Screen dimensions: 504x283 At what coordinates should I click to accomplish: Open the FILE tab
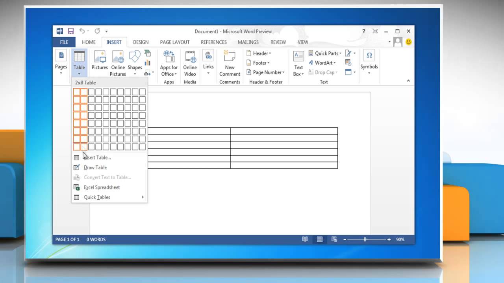[64, 42]
